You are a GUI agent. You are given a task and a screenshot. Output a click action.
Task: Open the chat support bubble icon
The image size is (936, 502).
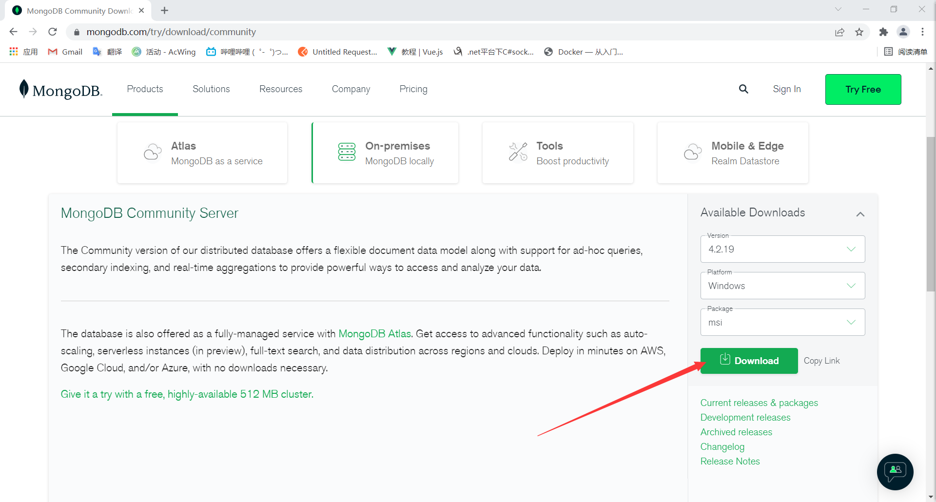(895, 472)
